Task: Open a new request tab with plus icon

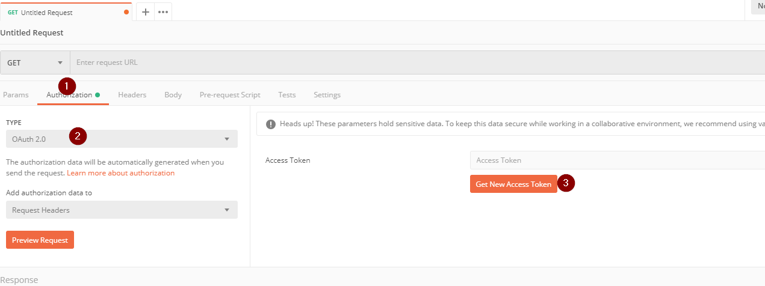Action: [x=145, y=12]
